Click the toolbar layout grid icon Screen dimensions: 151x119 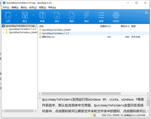click(146, 13)
